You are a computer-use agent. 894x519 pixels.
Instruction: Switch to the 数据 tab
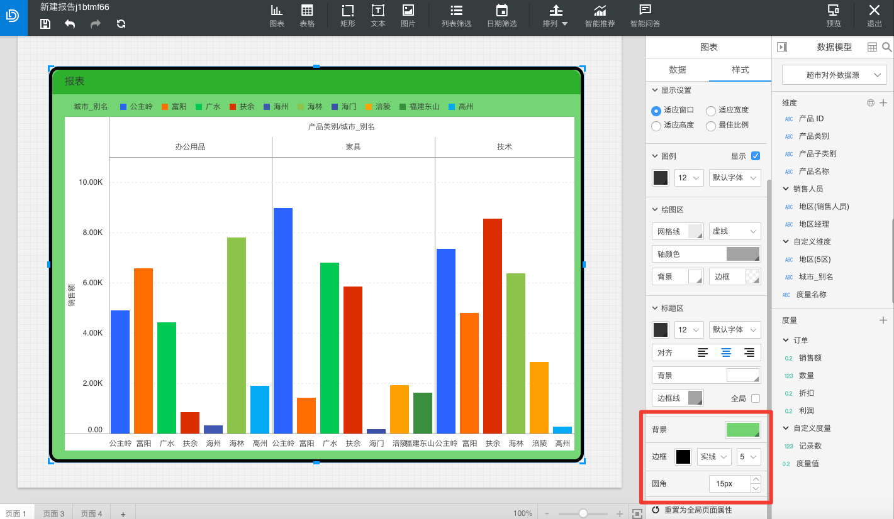pyautogui.click(x=677, y=70)
